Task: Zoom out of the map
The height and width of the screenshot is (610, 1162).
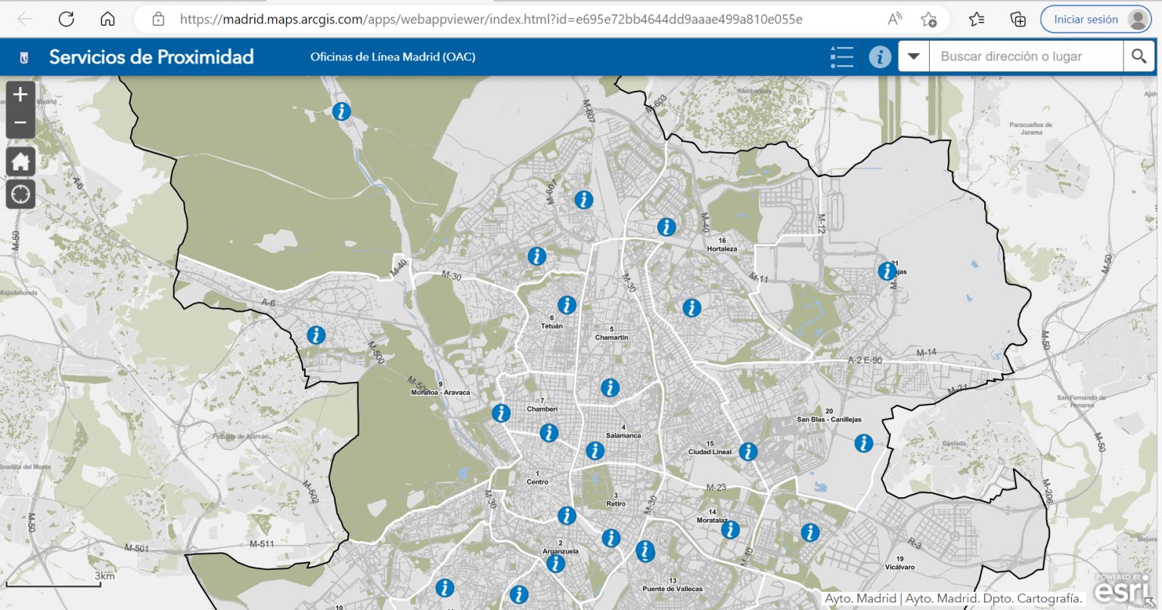Action: pos(20,123)
